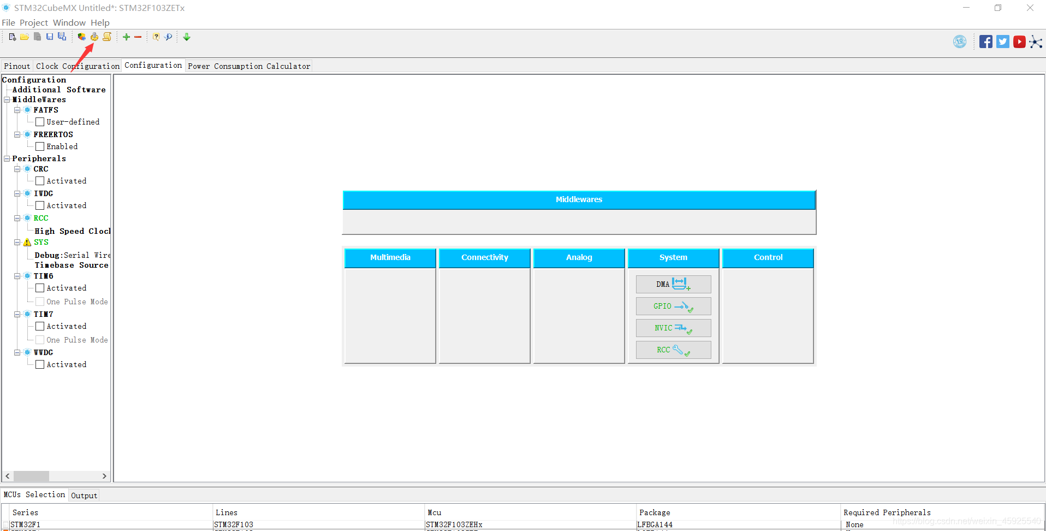Click the Control category header
The width and height of the screenshot is (1046, 531).
[768, 257]
